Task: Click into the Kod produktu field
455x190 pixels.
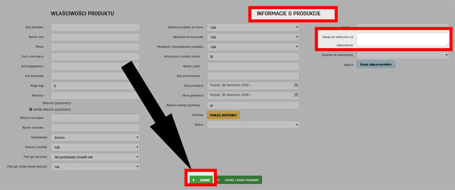Action: [95, 27]
